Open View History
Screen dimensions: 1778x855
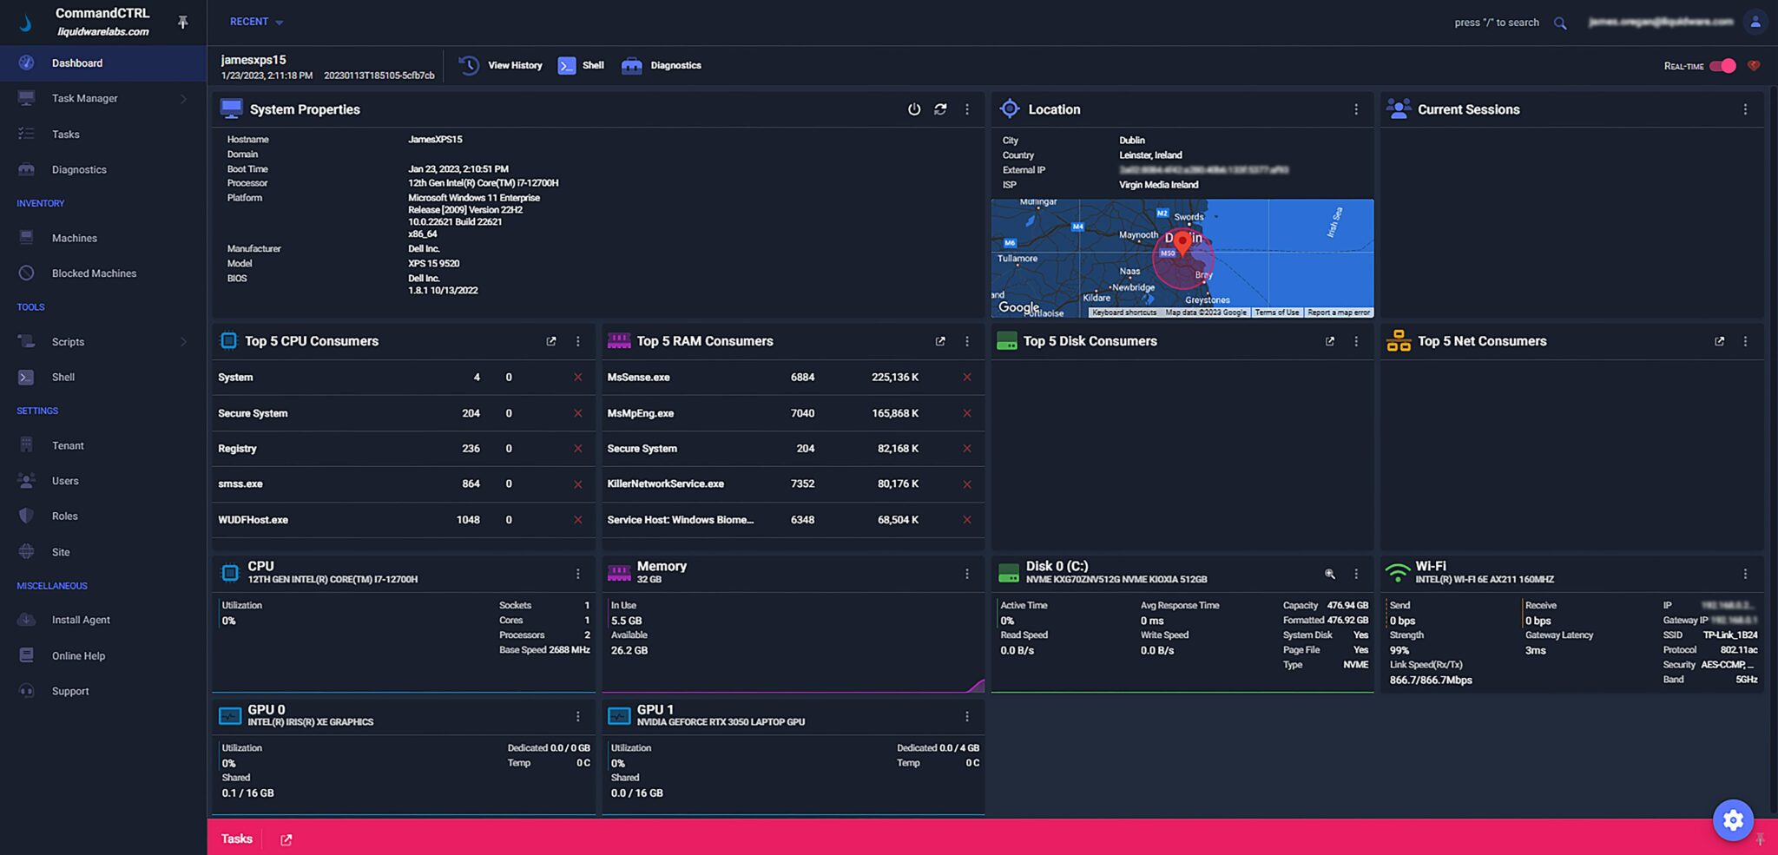pos(501,65)
